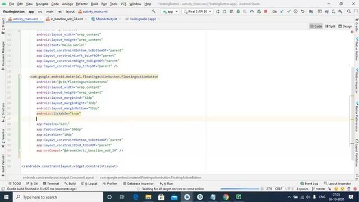
Task: Click the red Stop button
Action: [265, 11]
